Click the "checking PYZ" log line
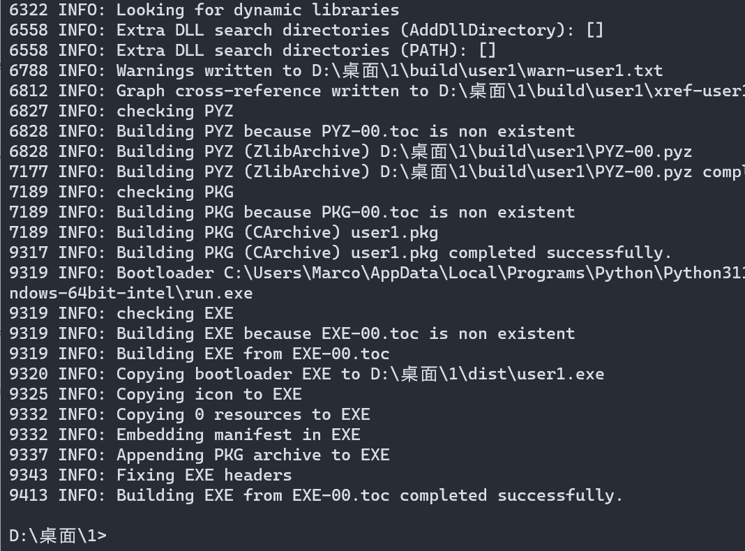This screenshot has width=745, height=551. click(174, 111)
